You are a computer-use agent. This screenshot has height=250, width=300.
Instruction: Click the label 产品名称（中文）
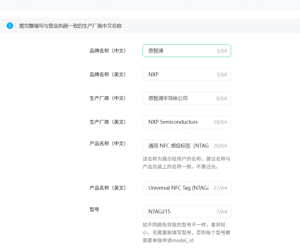click(108, 144)
